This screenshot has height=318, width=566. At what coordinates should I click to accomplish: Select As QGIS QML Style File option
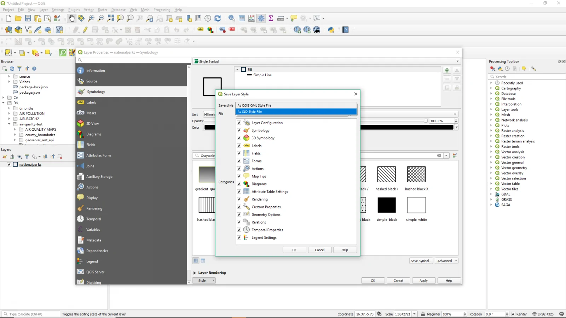(x=296, y=105)
